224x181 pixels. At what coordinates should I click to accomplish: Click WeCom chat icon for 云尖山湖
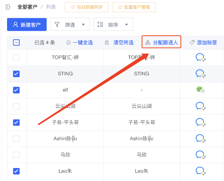coord(201,106)
